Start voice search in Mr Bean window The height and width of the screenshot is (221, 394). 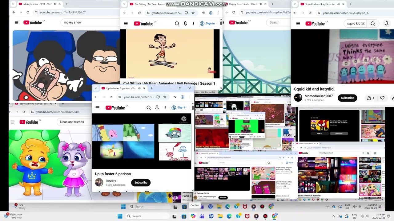[185, 23]
